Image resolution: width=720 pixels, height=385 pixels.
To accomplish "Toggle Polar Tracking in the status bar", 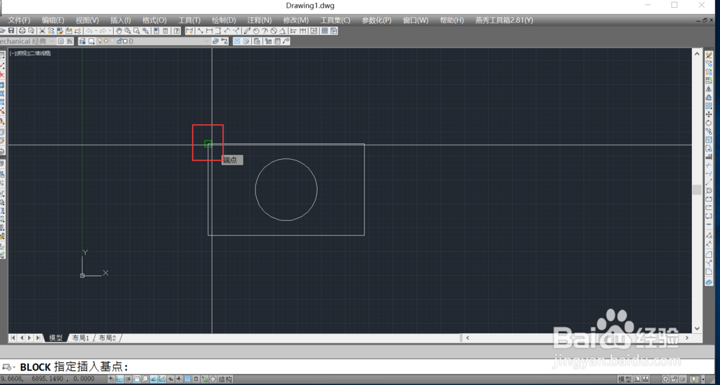I will 127,379.
